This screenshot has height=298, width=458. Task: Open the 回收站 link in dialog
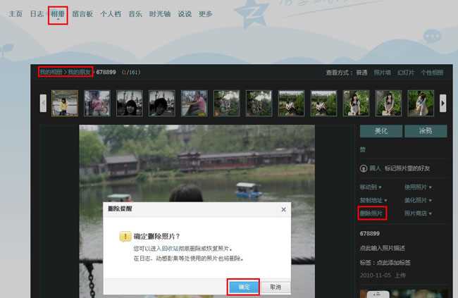(169, 249)
